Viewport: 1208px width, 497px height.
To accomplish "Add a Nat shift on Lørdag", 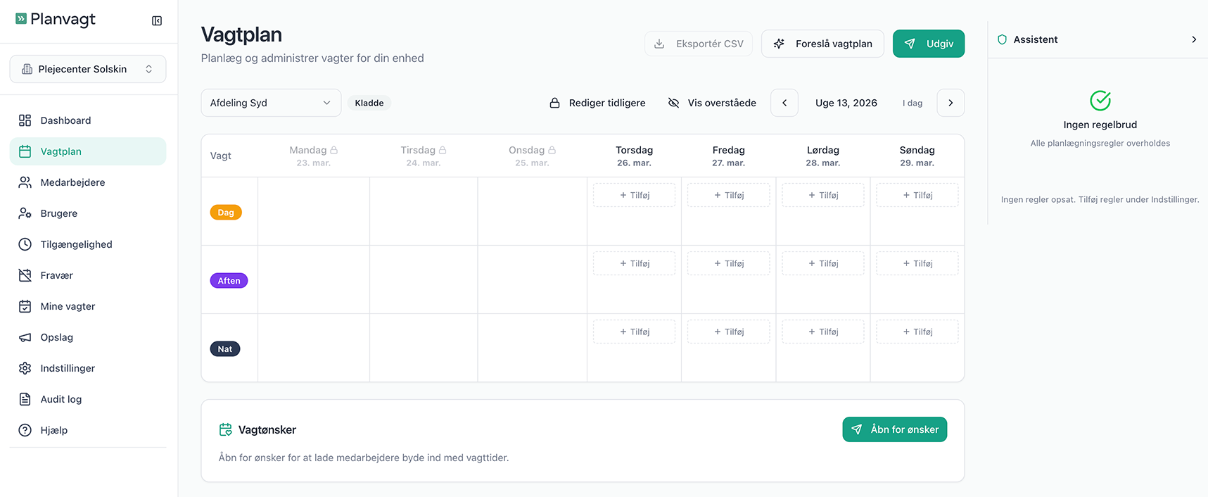I will tap(822, 332).
